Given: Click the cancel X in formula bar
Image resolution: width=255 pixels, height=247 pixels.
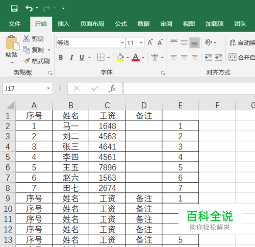Looking at the screenshot, I should 76,88.
